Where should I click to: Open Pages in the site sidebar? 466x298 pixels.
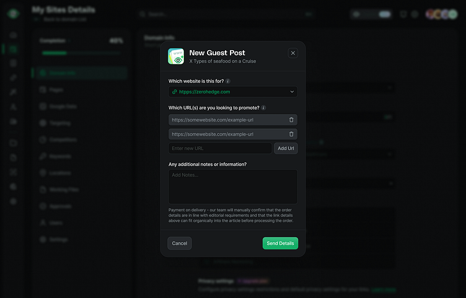click(56, 90)
